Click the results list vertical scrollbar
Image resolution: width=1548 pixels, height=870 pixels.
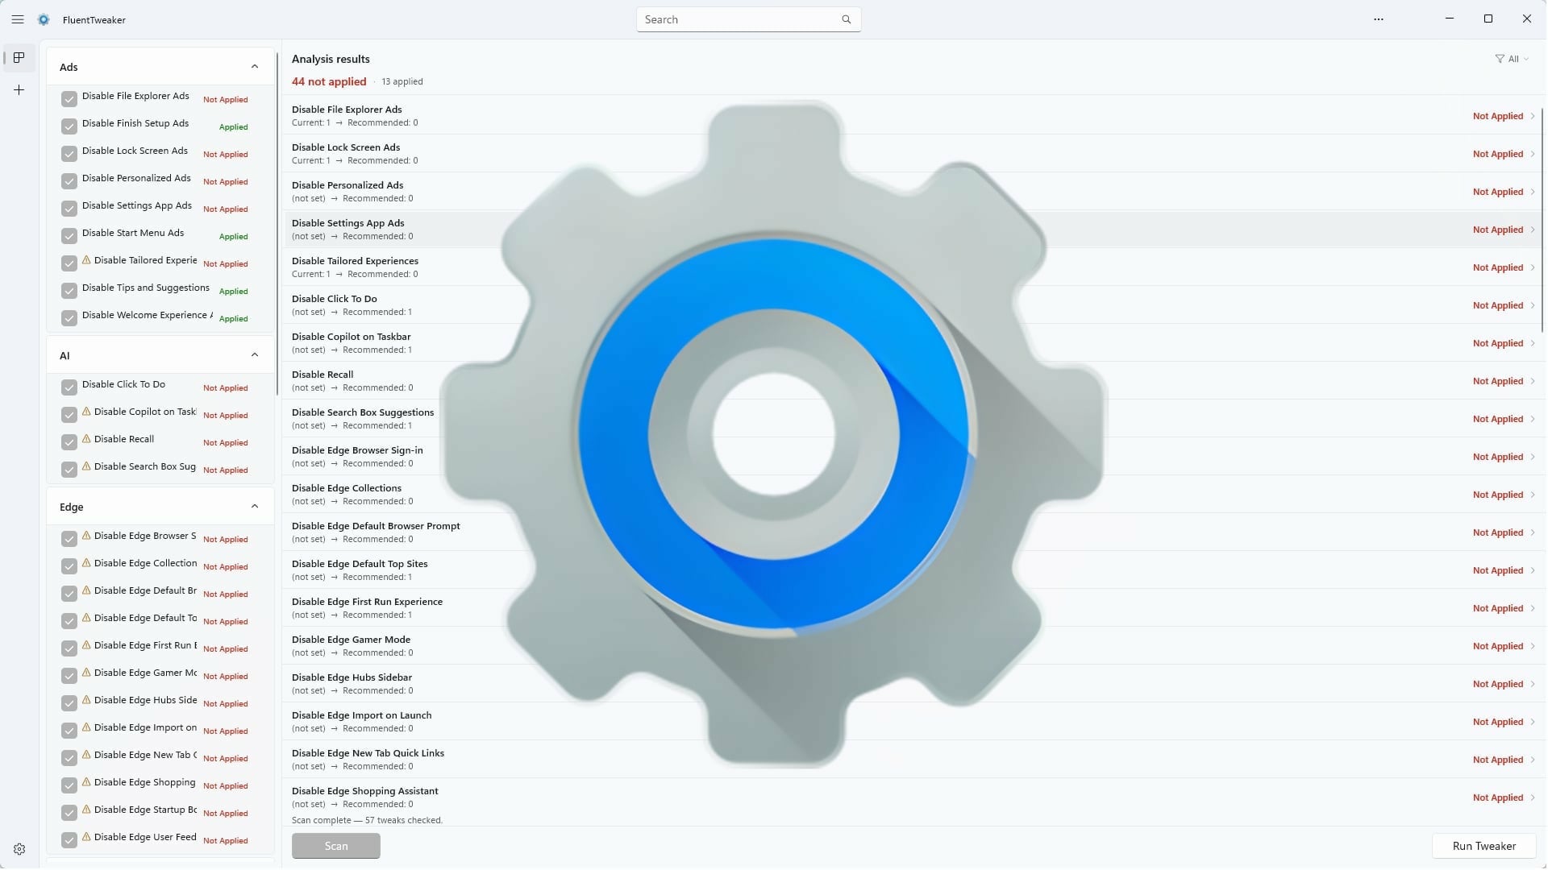1542,220
